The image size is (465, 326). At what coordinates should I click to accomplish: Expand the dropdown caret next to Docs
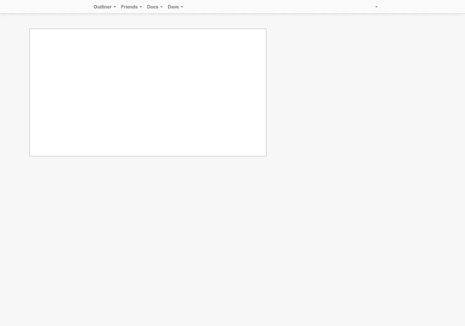point(161,7)
